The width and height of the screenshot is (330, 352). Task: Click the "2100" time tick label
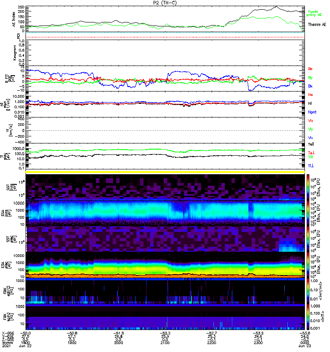pos(165,343)
